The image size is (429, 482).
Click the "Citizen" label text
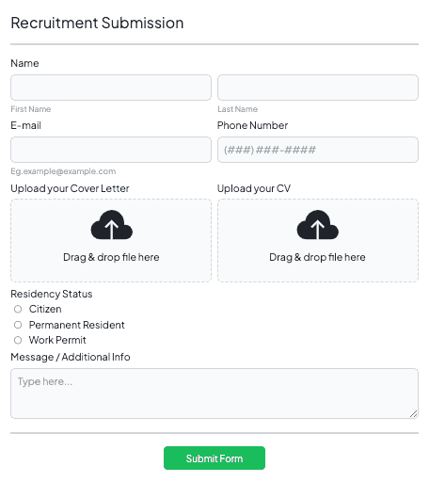click(45, 309)
